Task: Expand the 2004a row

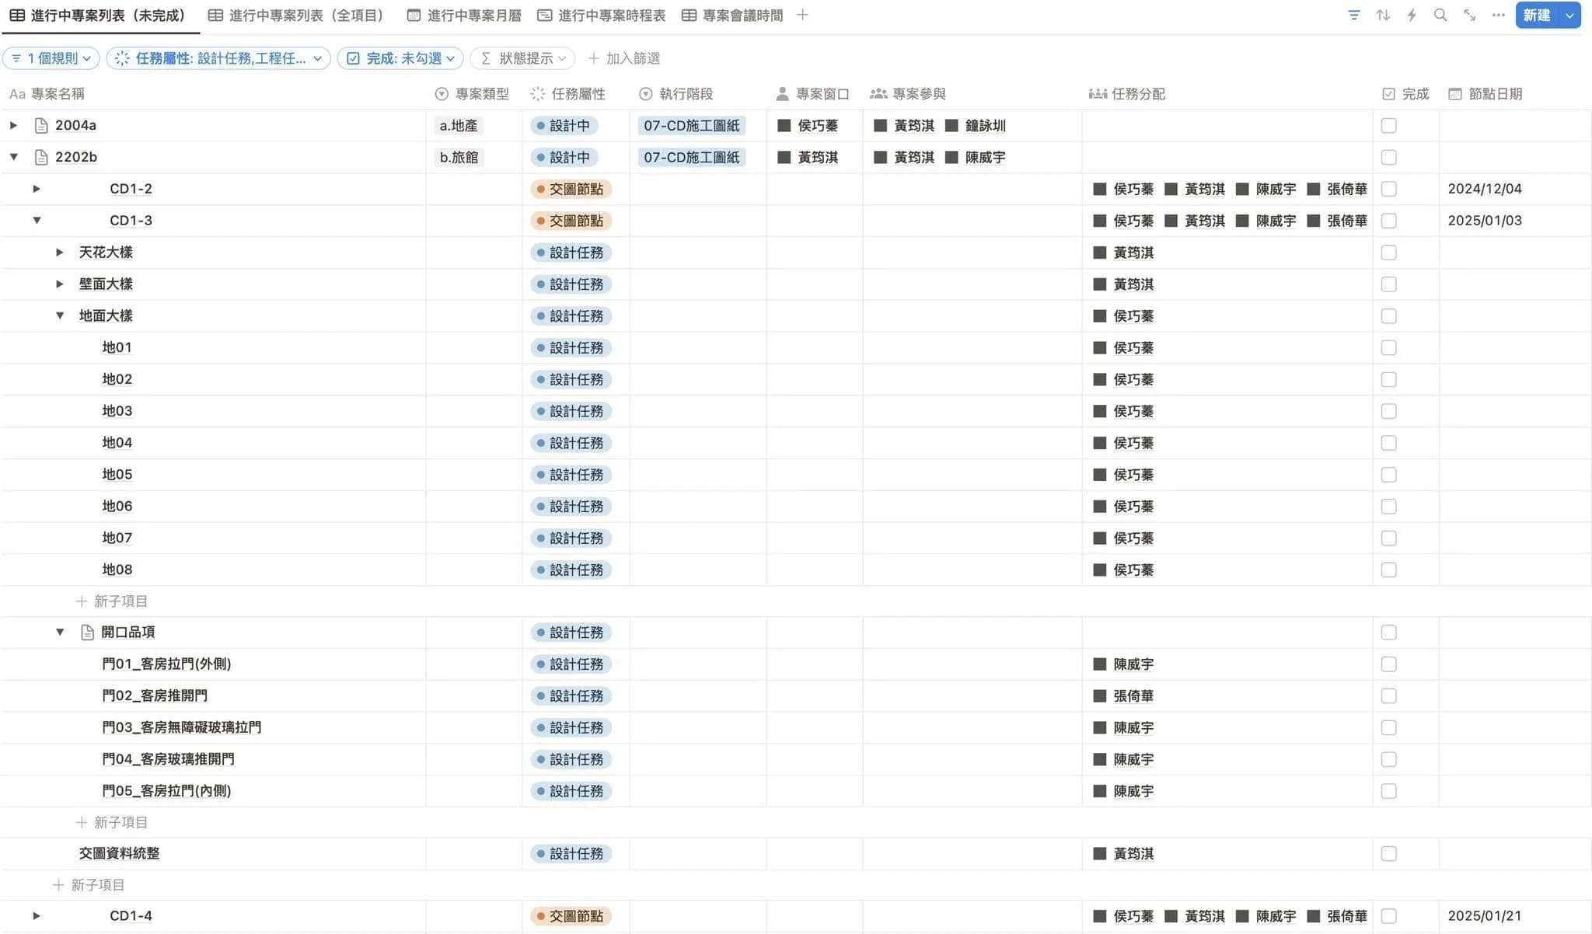Action: [13, 126]
